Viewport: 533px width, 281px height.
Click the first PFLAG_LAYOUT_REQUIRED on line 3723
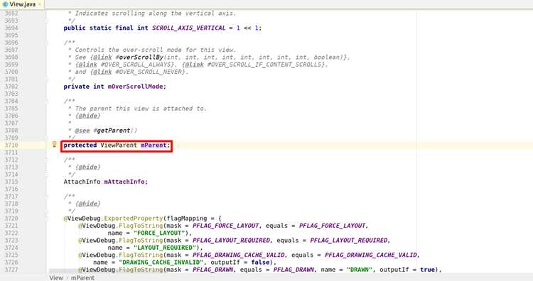tap(231, 241)
